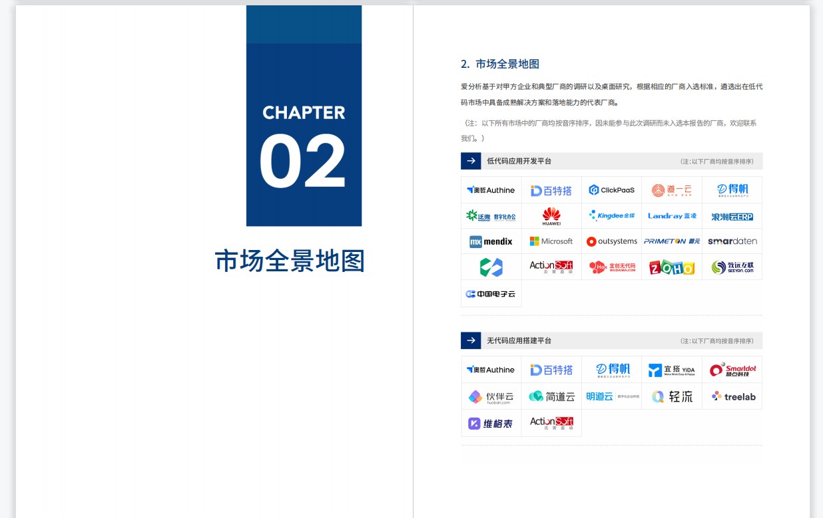
Task: Select the 伙伴云 logo
Action: click(491, 396)
